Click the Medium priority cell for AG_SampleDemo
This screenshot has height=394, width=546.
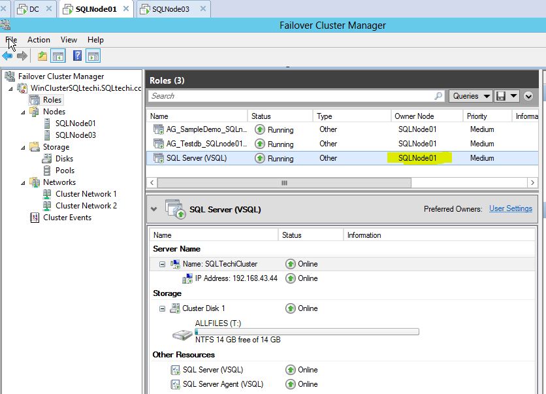point(482,129)
